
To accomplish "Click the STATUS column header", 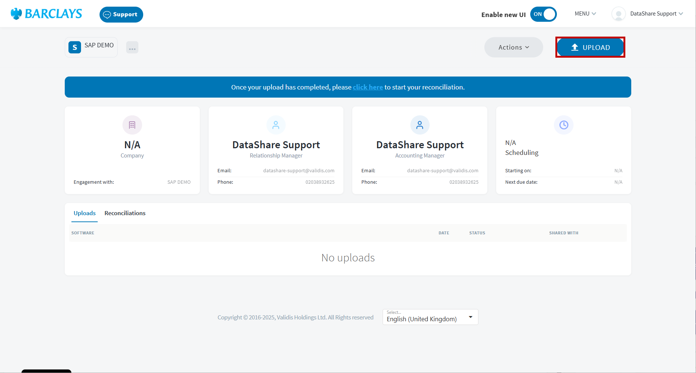I will tap(477, 233).
